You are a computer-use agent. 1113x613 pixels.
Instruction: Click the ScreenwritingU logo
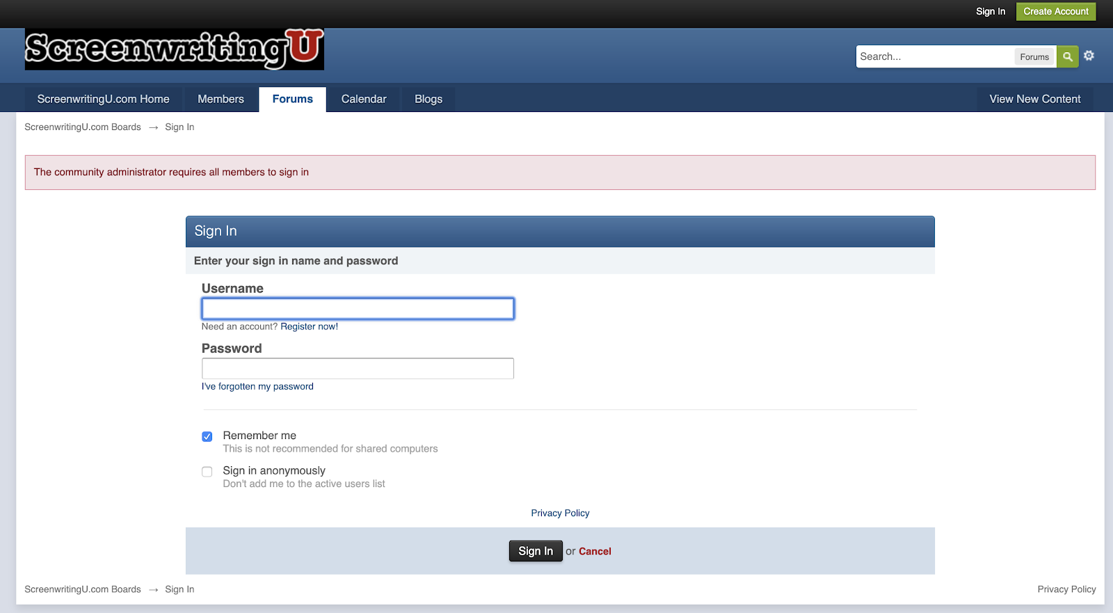175,49
